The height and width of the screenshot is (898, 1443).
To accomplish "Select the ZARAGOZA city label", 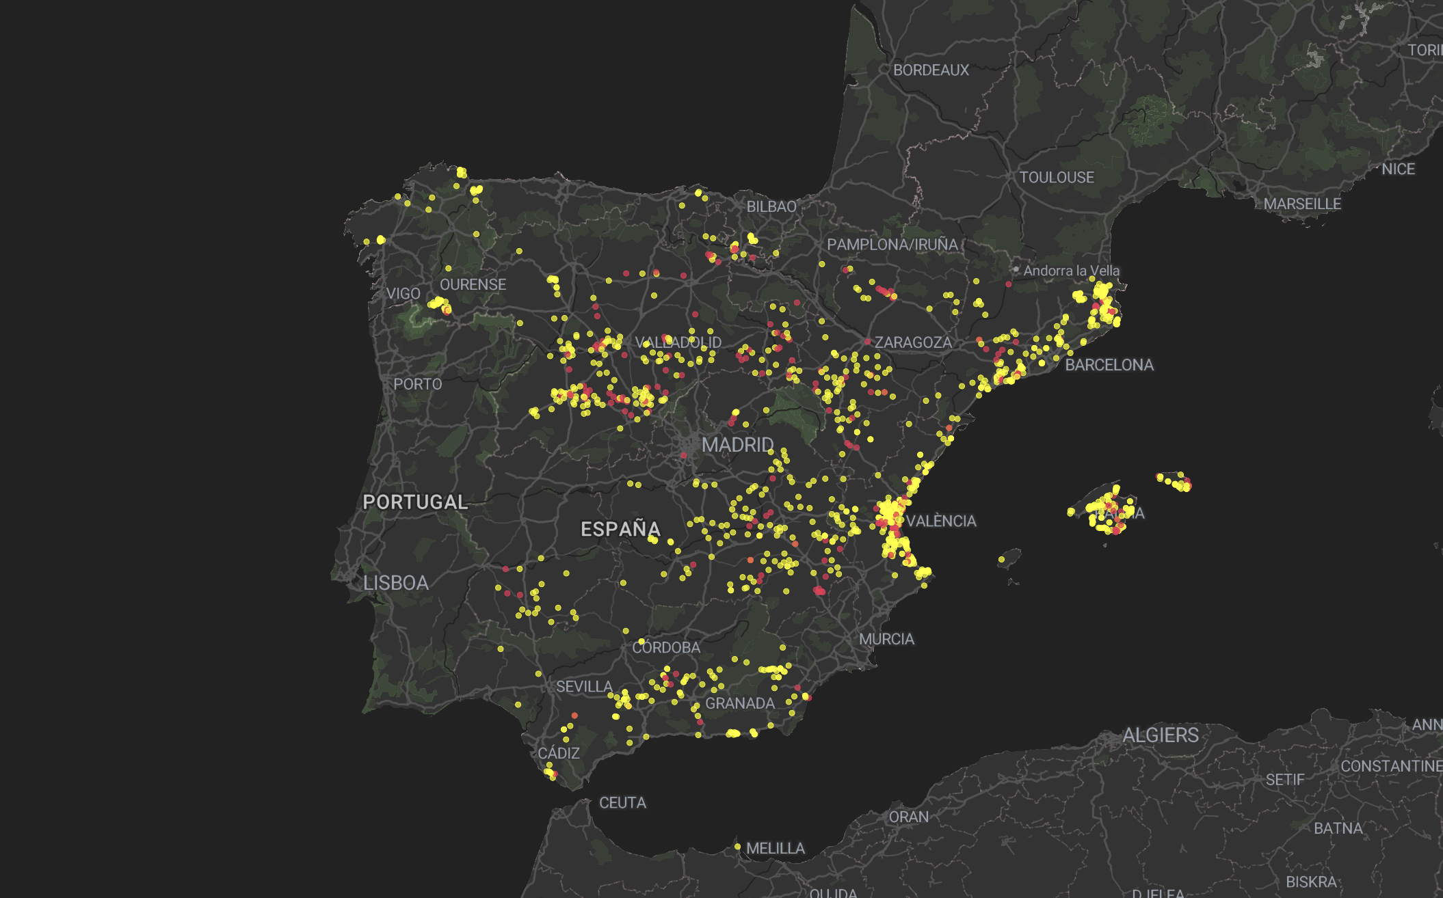I will (x=913, y=342).
